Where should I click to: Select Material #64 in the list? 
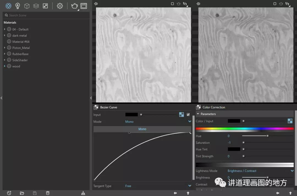tap(21, 42)
